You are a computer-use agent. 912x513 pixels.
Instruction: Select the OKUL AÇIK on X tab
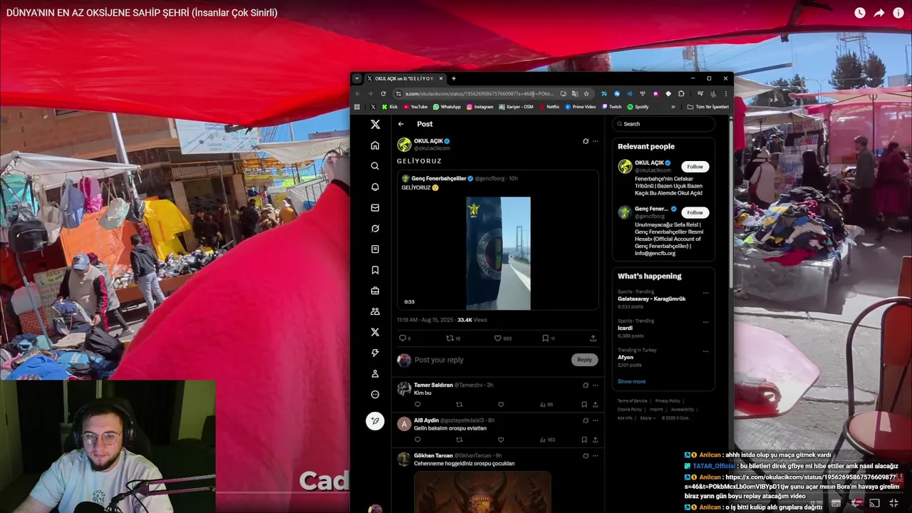click(405, 78)
